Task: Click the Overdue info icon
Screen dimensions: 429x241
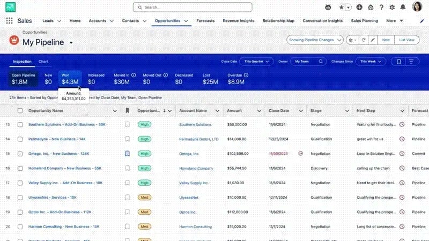Action: [x=246, y=75]
